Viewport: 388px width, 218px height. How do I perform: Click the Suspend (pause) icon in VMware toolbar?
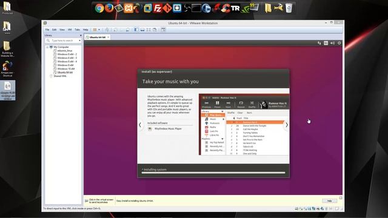[x=95, y=30]
